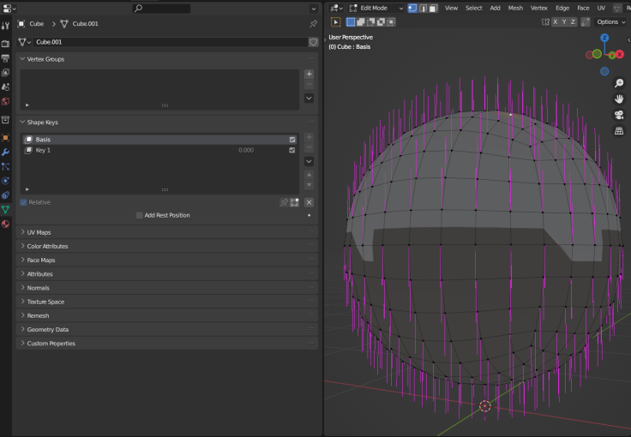Screen dimensions: 631x437
Task: Enable Add Rest Position checkbox
Action: [x=139, y=215]
